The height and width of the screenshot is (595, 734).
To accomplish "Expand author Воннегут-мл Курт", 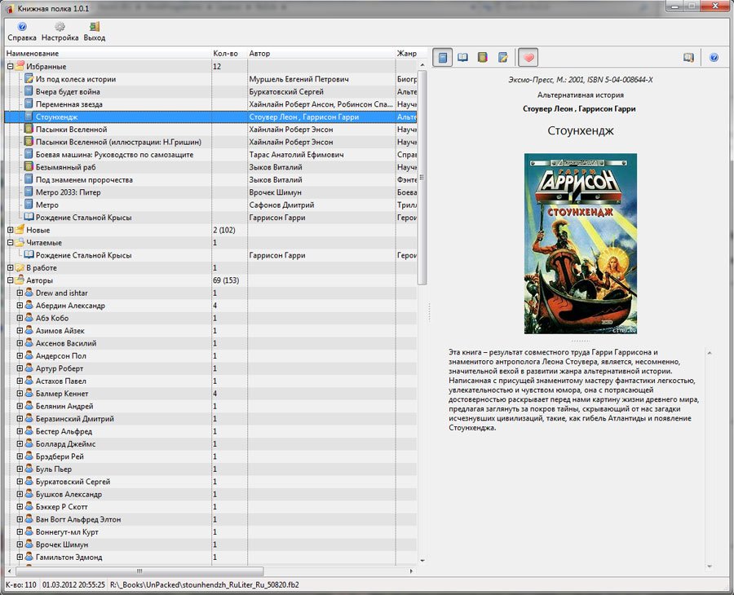I will pos(20,532).
